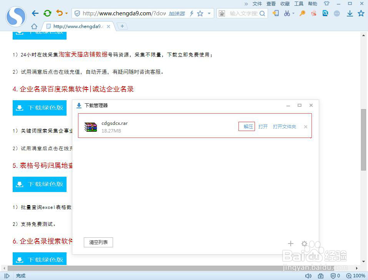This screenshot has width=368, height=280.
Task: Toggle mute with status bar speaker icon
Action: coord(308,276)
